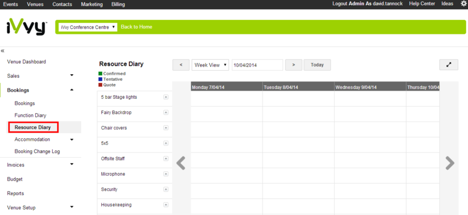Expand the Sales sidebar section
Image resolution: width=468 pixels, height=215 pixels.
[71, 75]
